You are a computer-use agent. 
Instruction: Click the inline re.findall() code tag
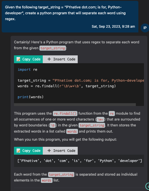coord(65,114)
